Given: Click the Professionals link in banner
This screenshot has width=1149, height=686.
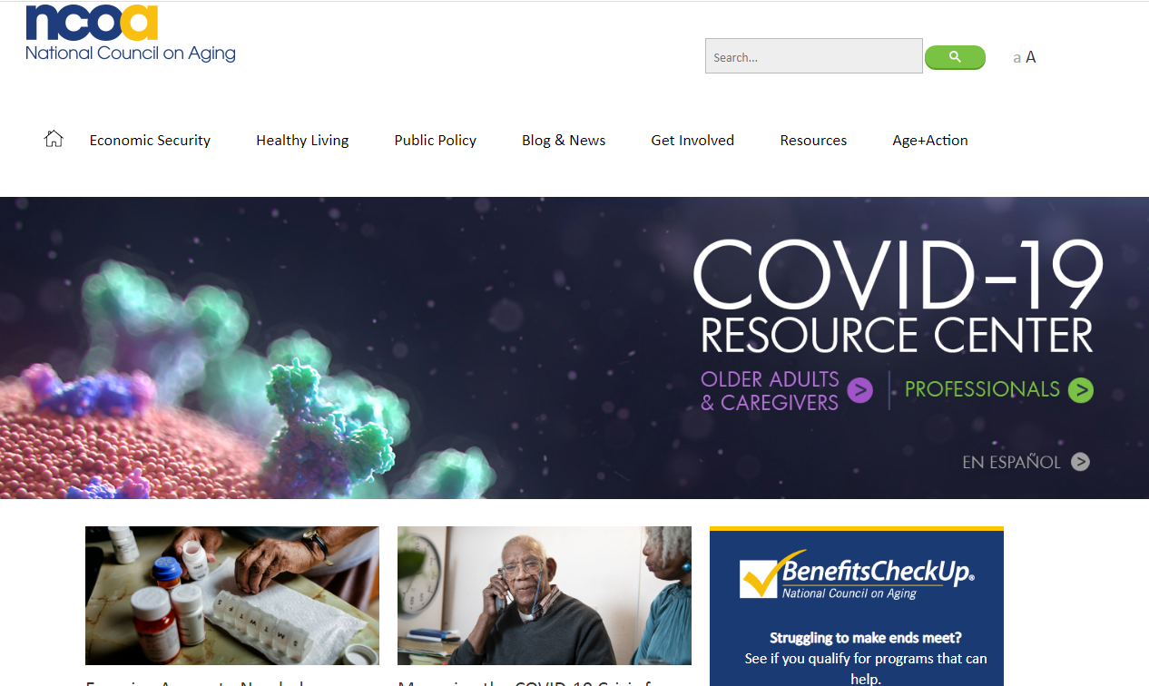Looking at the screenshot, I should coord(982,389).
